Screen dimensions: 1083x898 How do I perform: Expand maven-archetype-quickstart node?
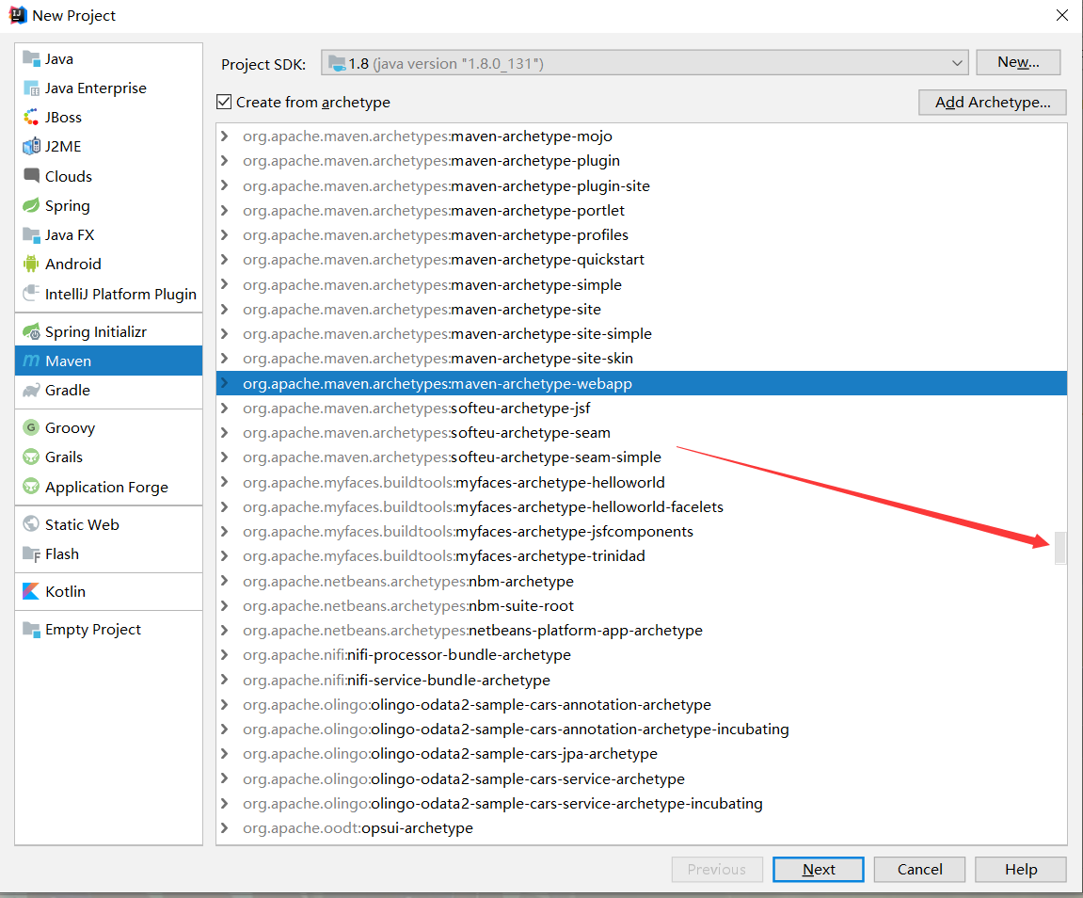coord(225,260)
